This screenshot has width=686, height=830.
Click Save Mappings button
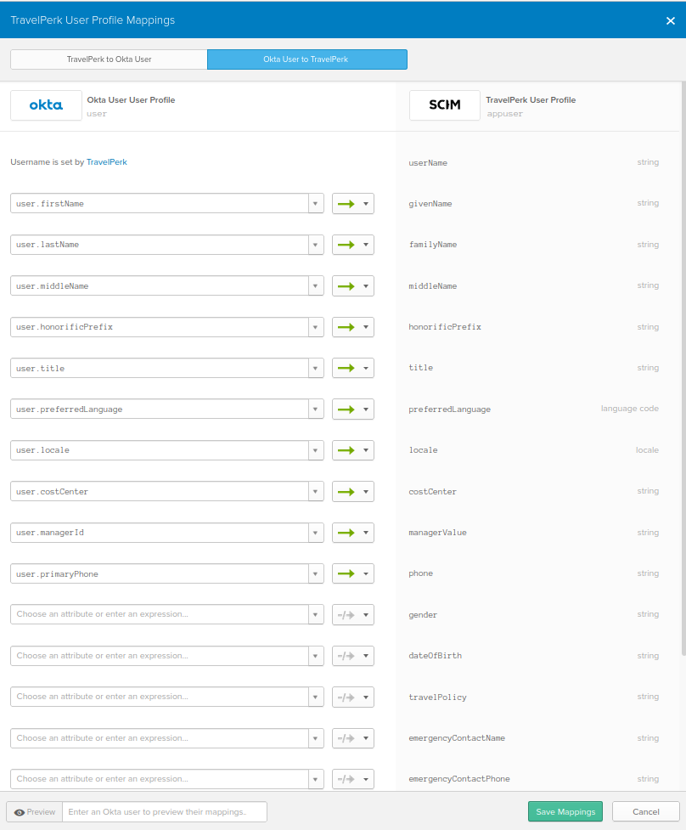click(x=565, y=811)
